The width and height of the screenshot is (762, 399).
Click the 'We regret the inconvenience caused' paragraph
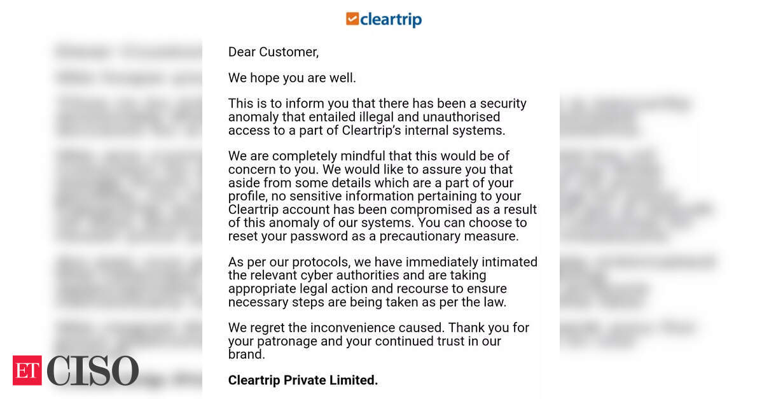coord(378,340)
